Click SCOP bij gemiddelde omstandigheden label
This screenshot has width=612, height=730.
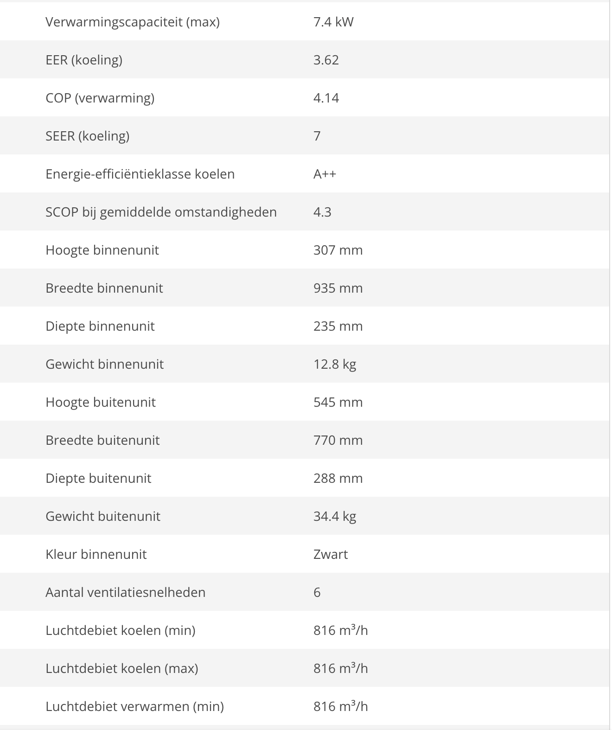[x=161, y=212]
